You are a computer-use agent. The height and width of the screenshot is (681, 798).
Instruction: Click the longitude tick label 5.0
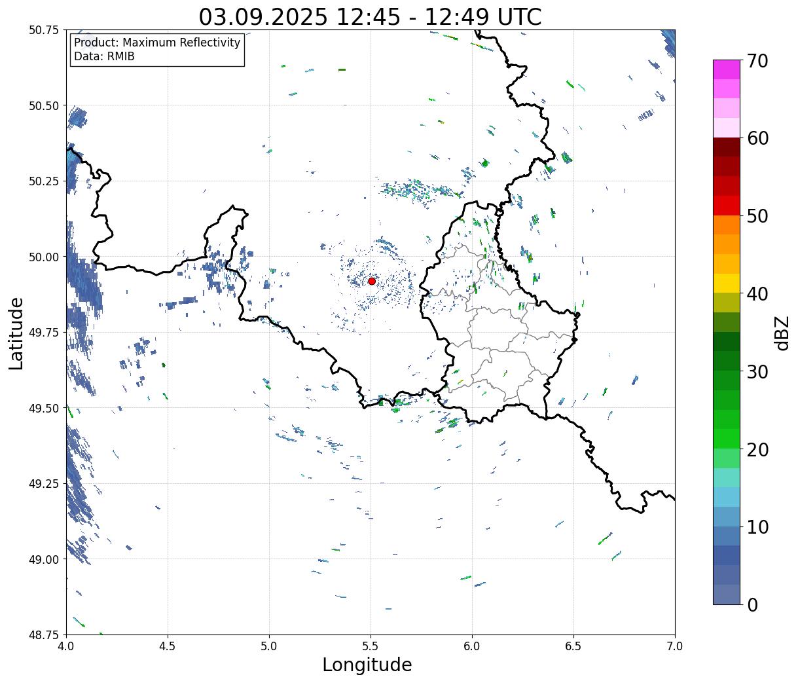[269, 646]
